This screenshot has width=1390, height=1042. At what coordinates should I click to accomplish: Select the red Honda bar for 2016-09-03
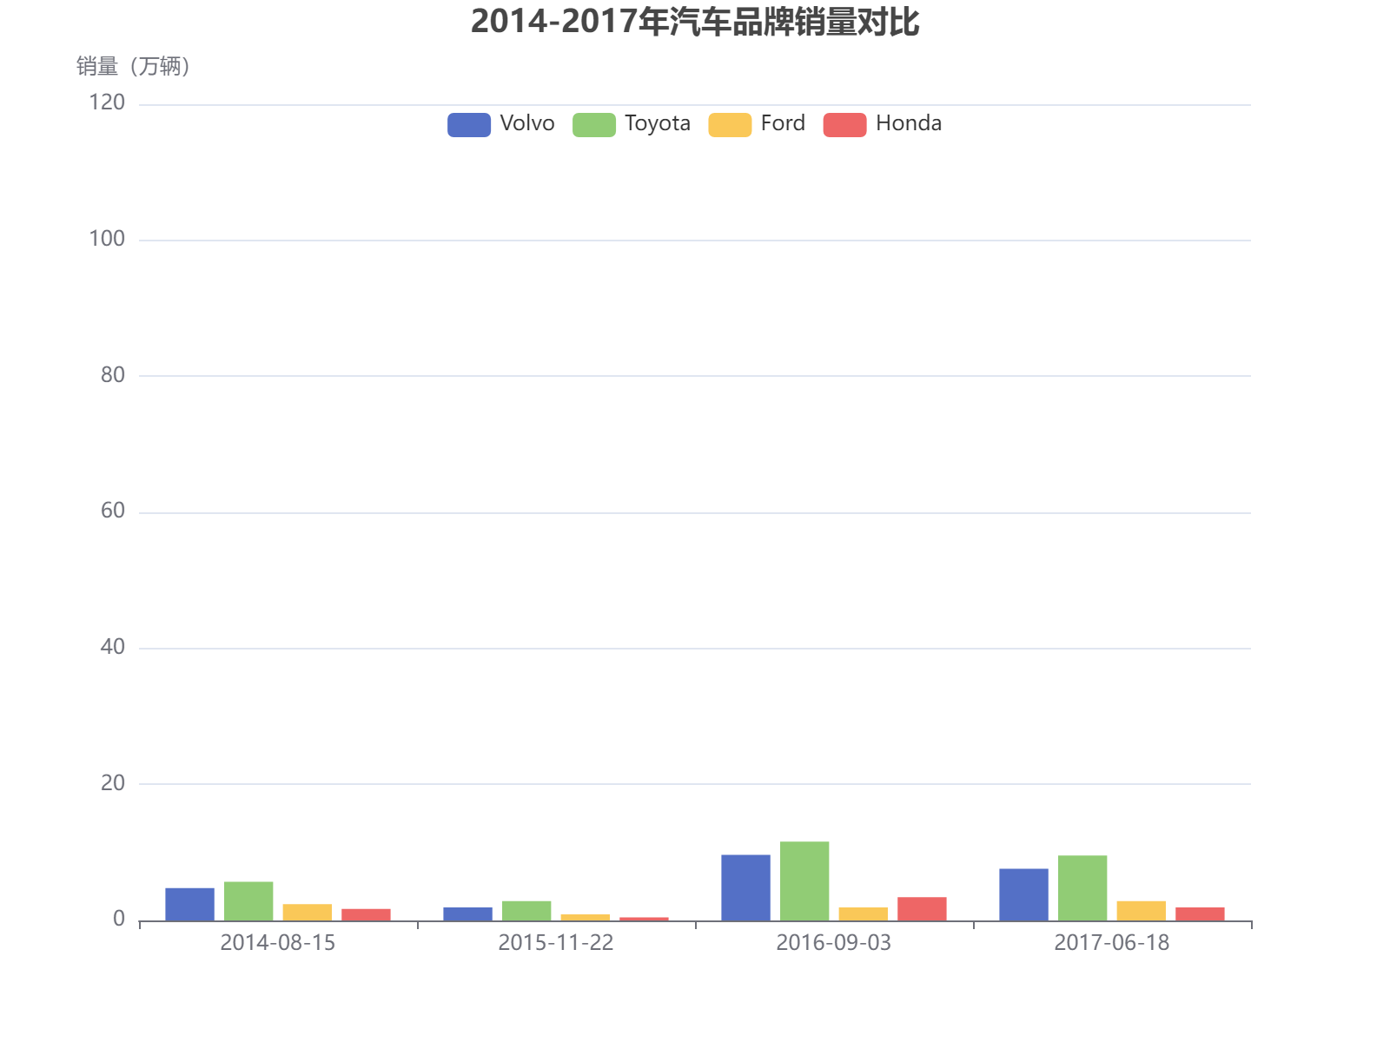[920, 908]
